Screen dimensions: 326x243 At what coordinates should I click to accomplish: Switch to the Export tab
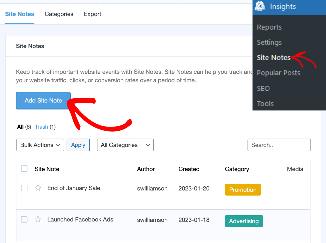92,14
